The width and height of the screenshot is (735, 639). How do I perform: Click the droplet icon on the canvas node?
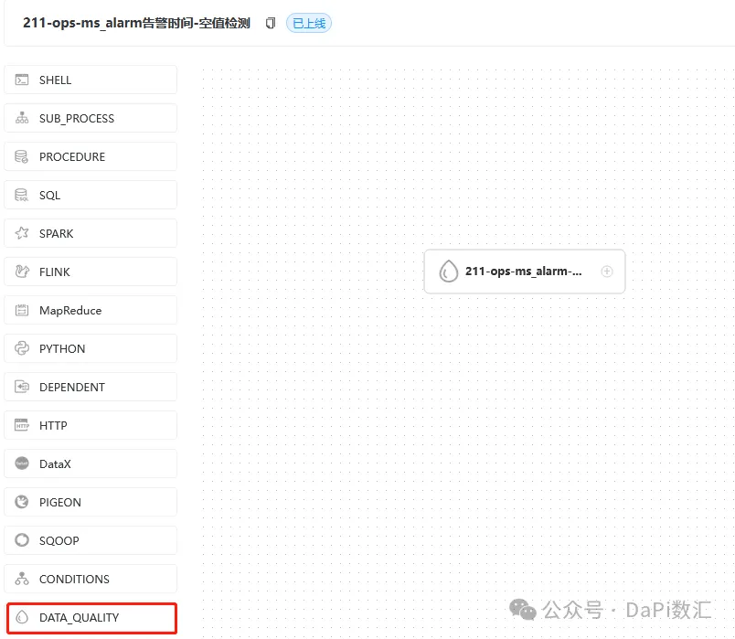[448, 272]
